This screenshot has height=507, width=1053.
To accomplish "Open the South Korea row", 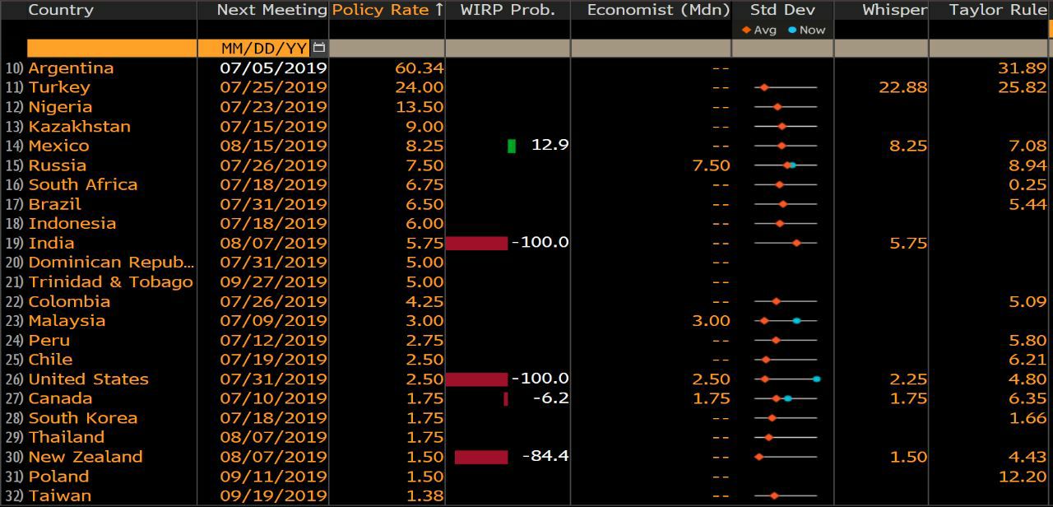I will 83,418.
